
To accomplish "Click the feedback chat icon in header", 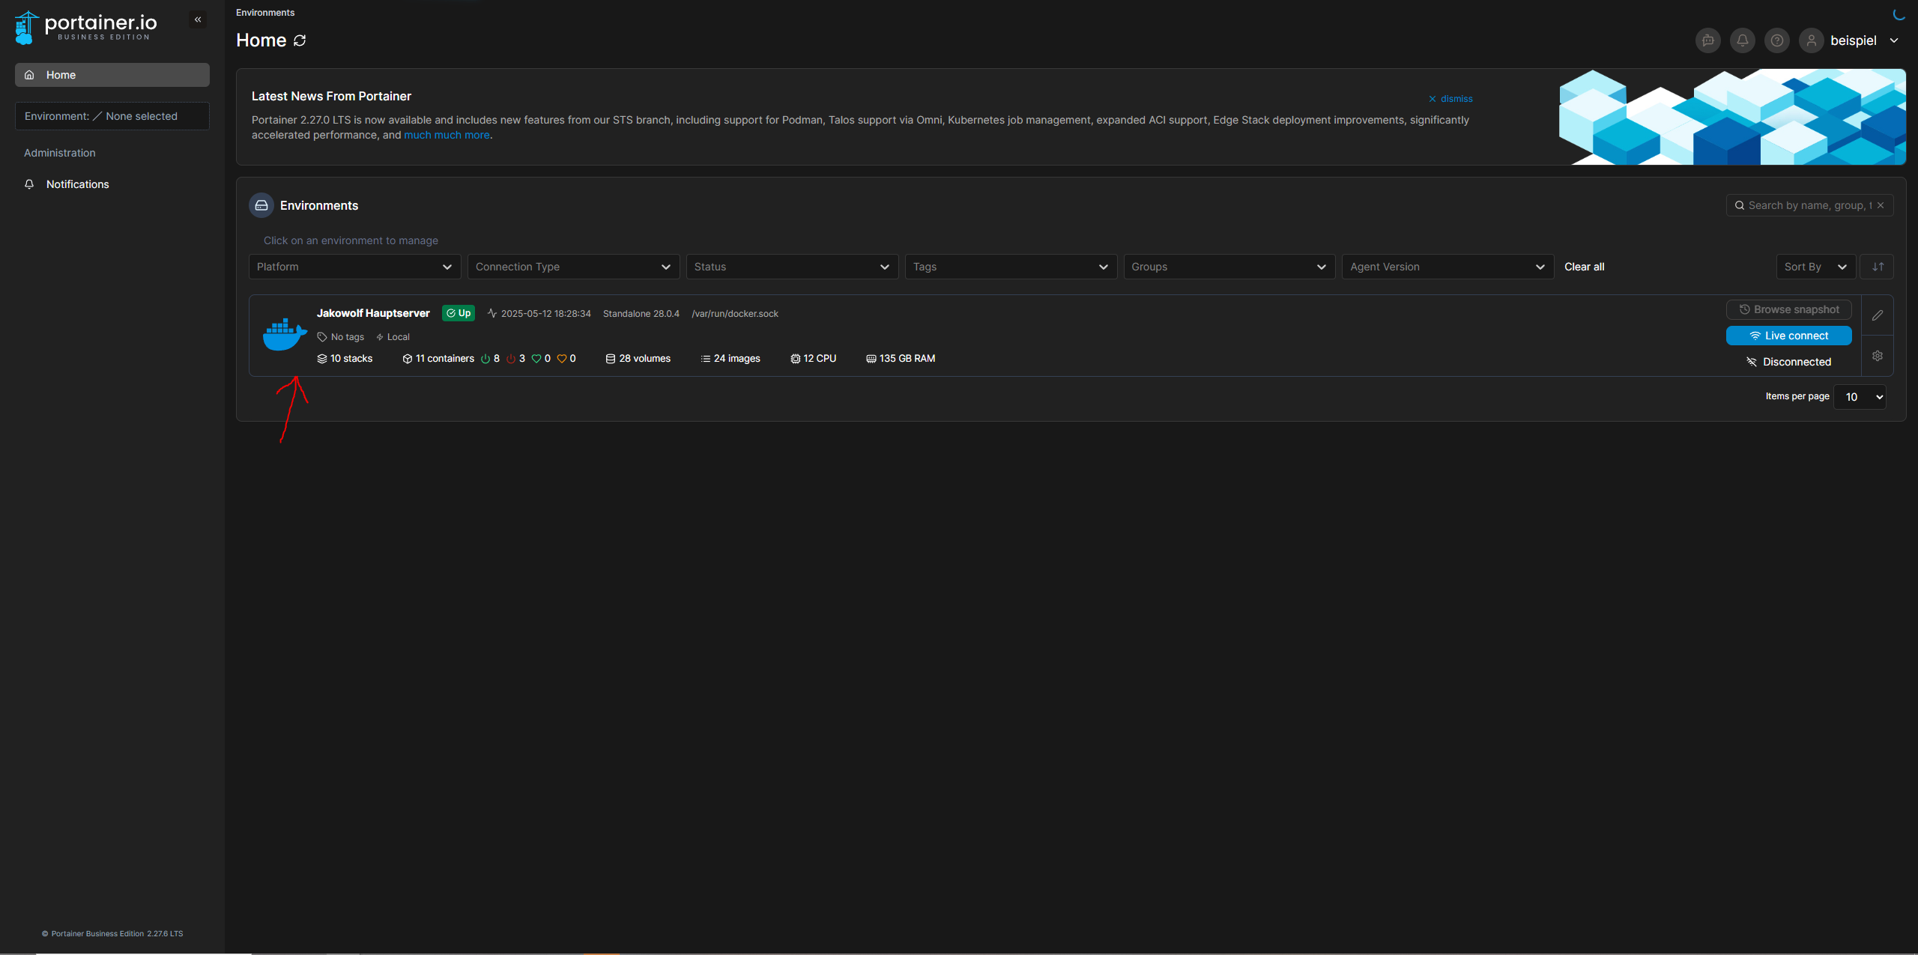I will (x=1707, y=40).
